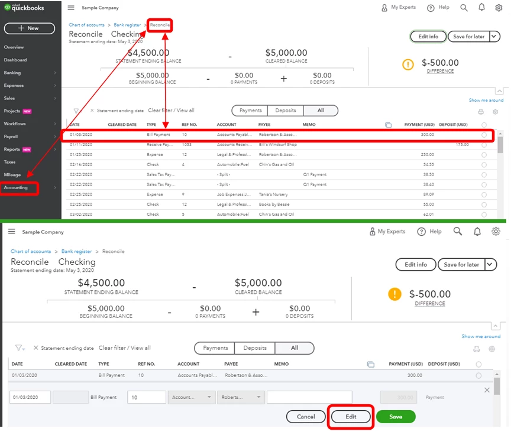
Task: Close the expanded row editor with X
Action: 487,389
